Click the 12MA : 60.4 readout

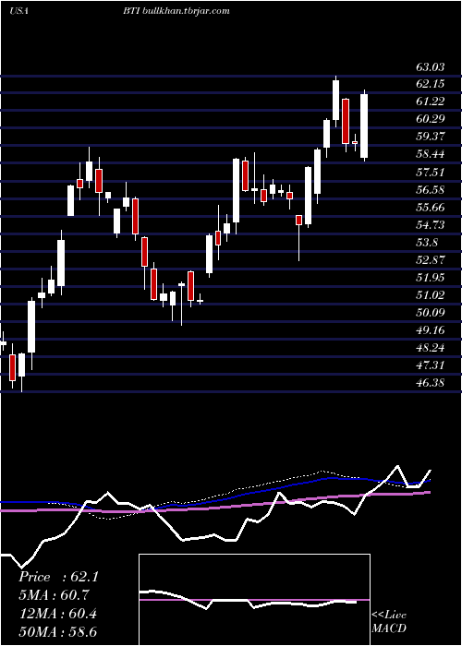point(58,614)
